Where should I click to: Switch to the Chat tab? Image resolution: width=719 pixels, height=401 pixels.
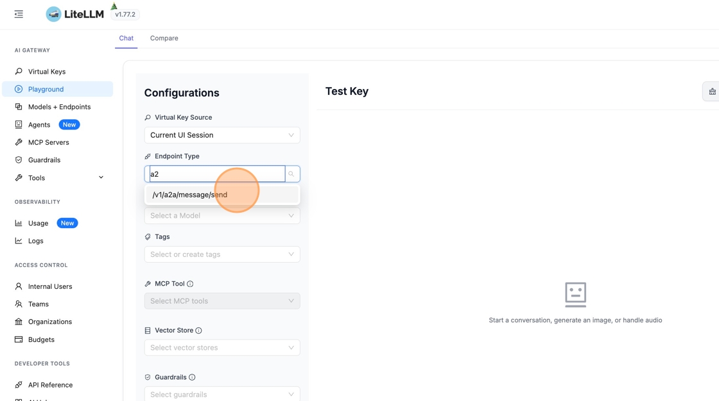pyautogui.click(x=126, y=38)
